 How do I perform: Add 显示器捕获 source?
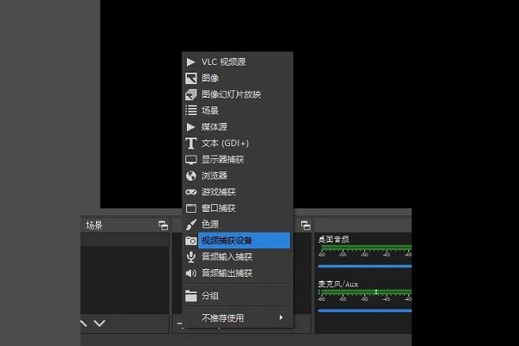click(x=237, y=159)
